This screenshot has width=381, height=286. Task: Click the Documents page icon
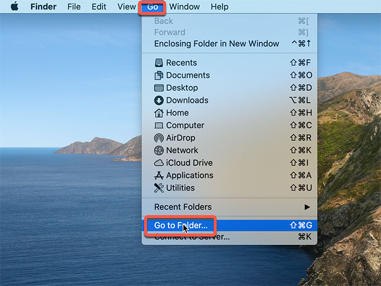coord(159,75)
